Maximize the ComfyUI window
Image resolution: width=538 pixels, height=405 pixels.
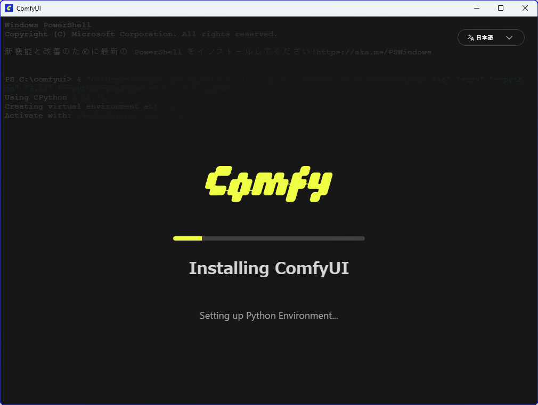(x=501, y=8)
